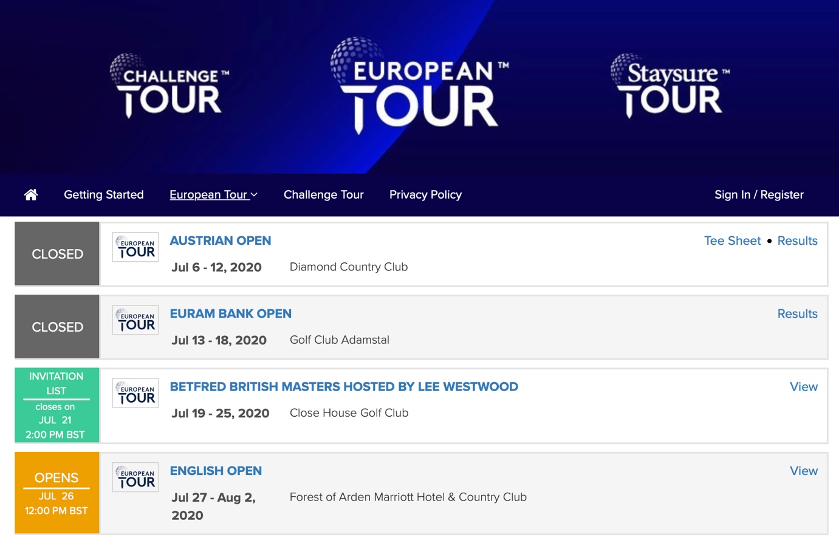Click the Euram Bank Open tour logo
Viewport: 839px width, 540px height.
click(135, 320)
